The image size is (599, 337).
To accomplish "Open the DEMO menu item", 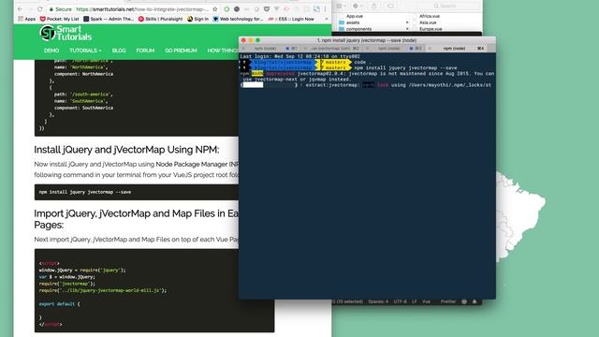I will (51, 51).
